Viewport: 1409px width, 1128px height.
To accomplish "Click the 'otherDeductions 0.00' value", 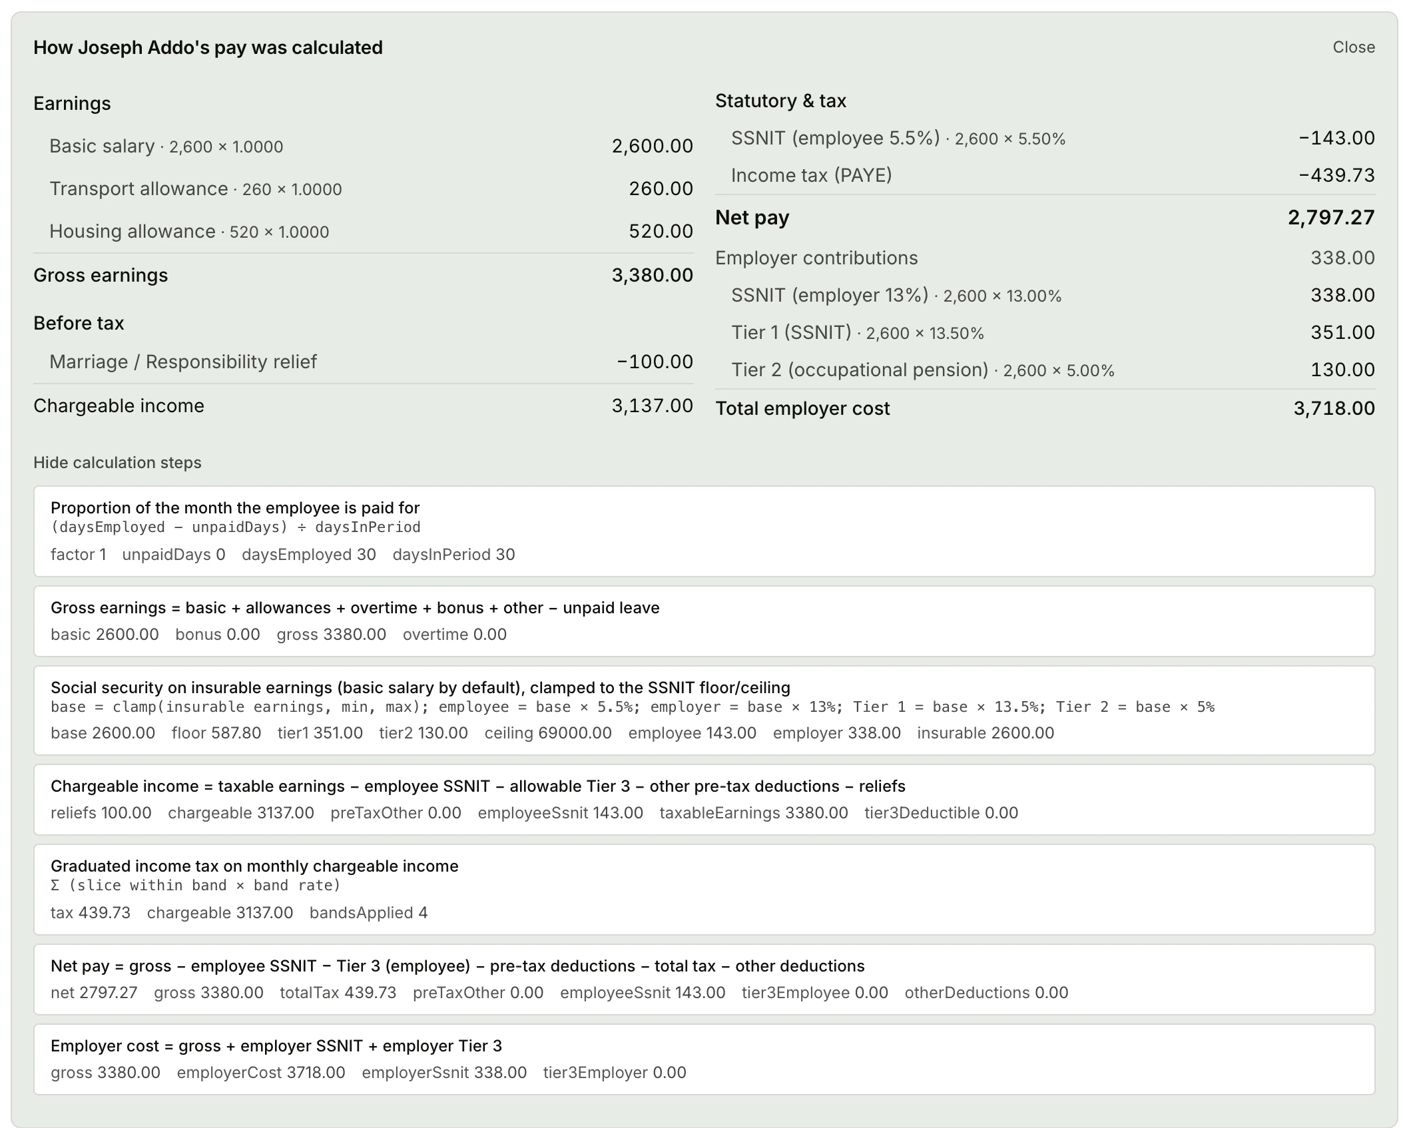I will [986, 993].
